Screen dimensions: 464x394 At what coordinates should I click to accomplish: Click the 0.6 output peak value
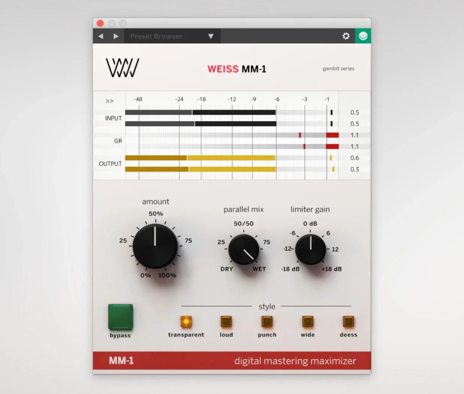pyautogui.click(x=354, y=158)
